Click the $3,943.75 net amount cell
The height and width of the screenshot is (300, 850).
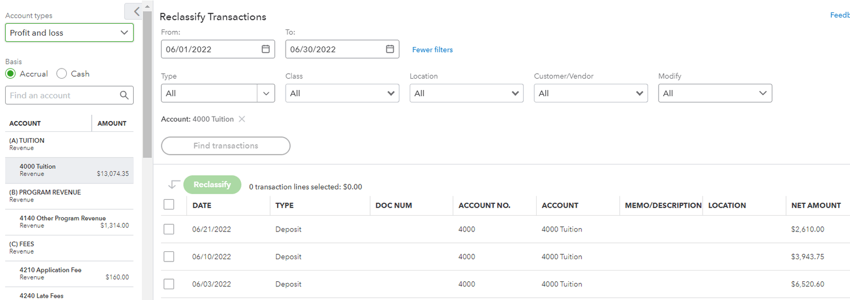[x=807, y=256]
